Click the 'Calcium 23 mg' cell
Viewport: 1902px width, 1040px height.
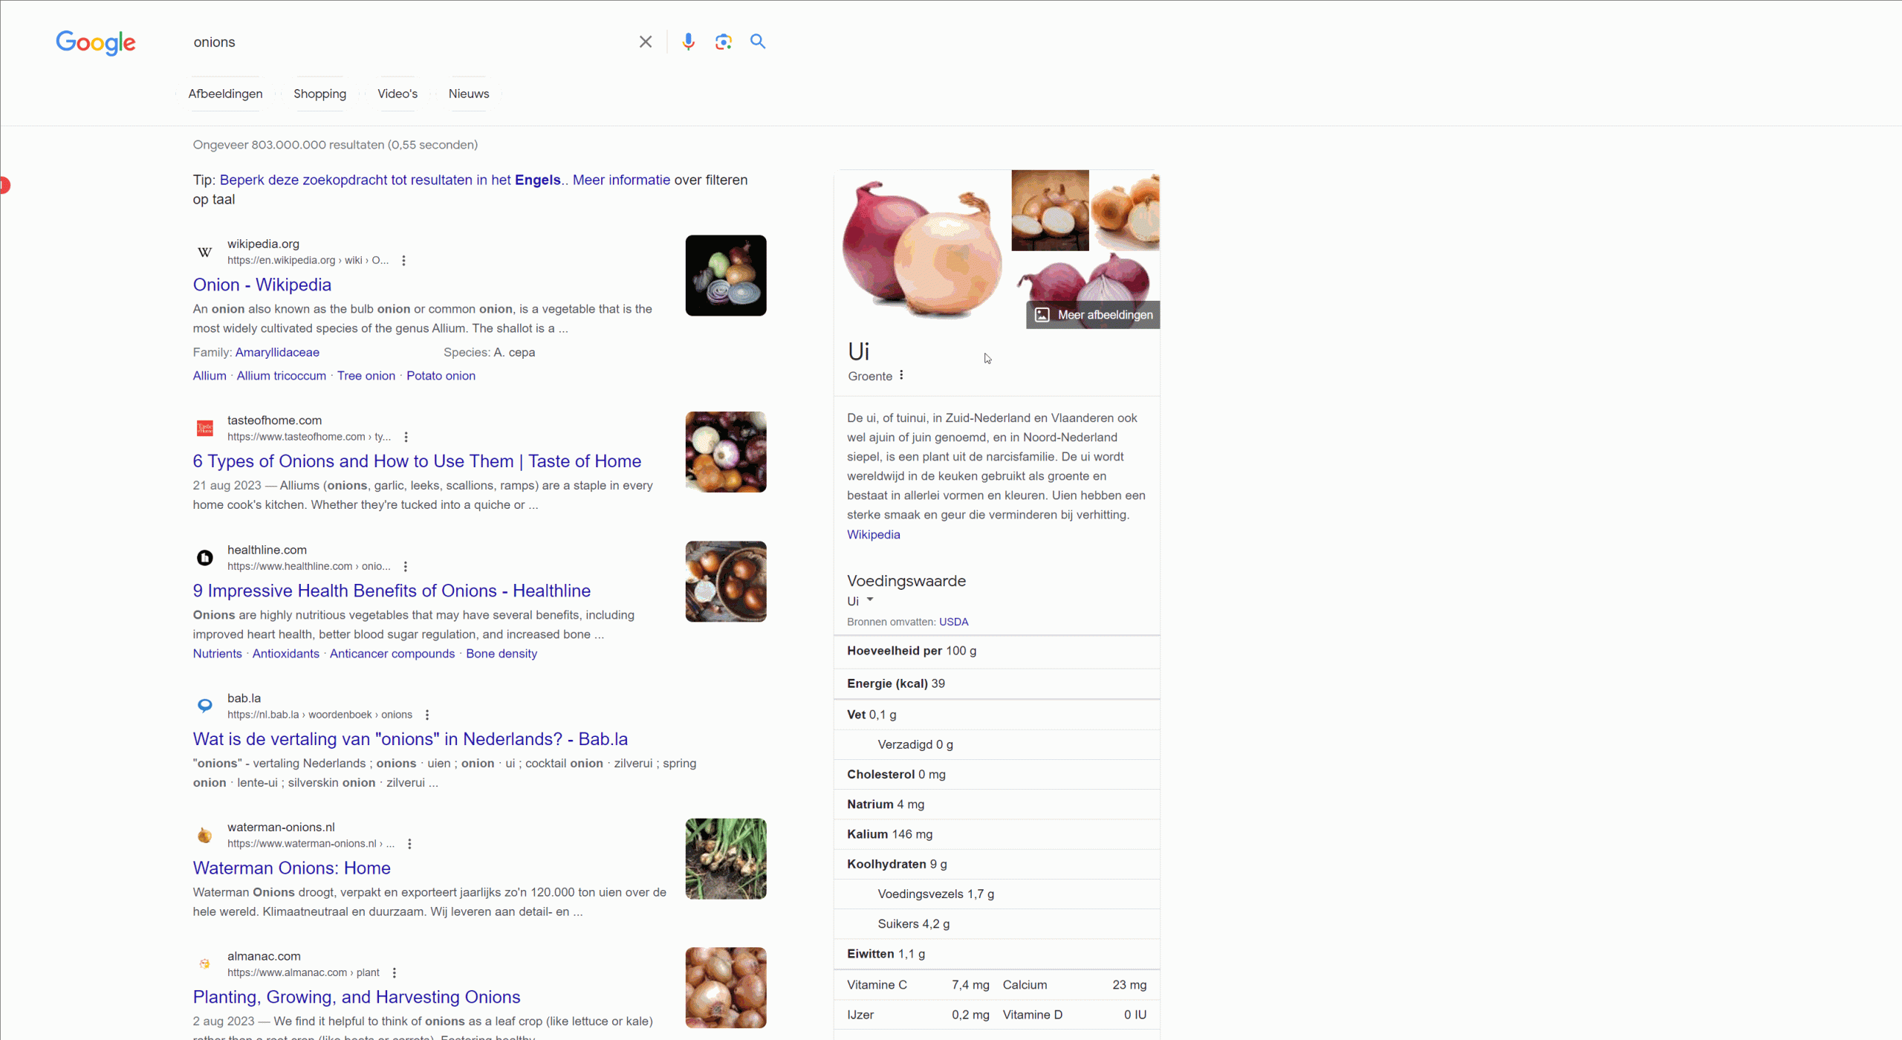1074,985
